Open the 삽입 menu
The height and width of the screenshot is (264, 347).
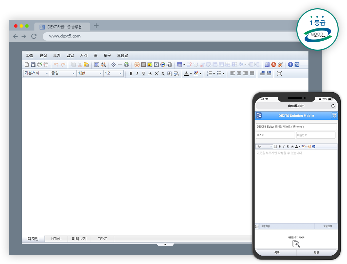pos(70,56)
